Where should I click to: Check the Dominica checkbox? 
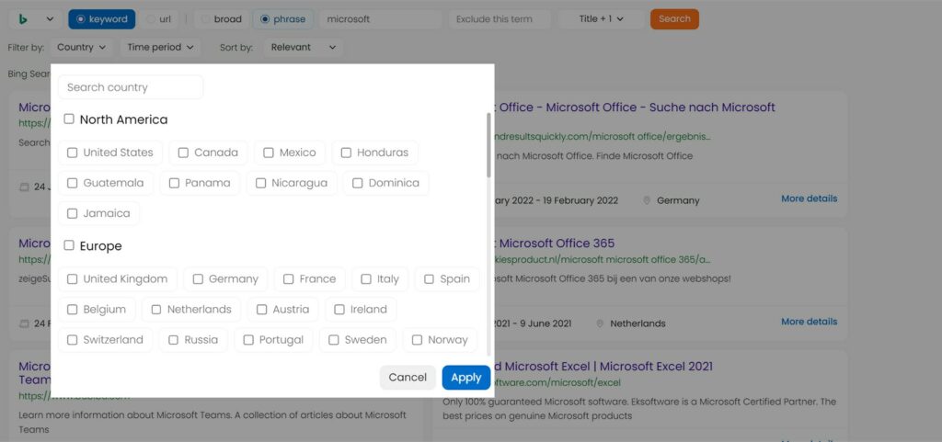click(x=358, y=183)
